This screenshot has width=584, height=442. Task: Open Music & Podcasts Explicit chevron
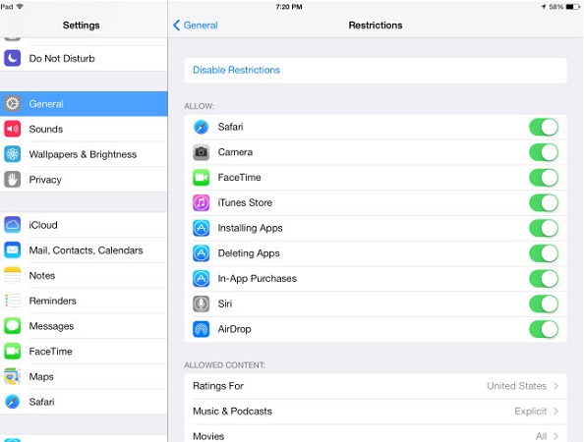coord(555,412)
